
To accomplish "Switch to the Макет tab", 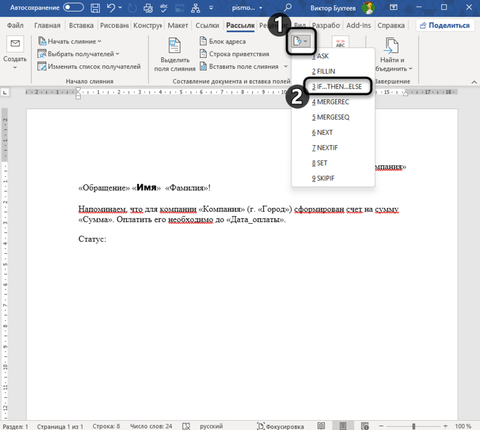I will click(178, 25).
